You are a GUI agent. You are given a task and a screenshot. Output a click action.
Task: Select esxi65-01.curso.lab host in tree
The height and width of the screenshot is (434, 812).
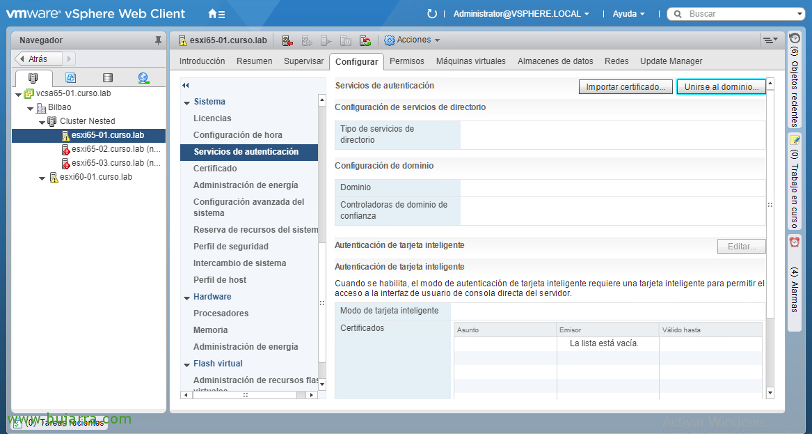pyautogui.click(x=108, y=135)
